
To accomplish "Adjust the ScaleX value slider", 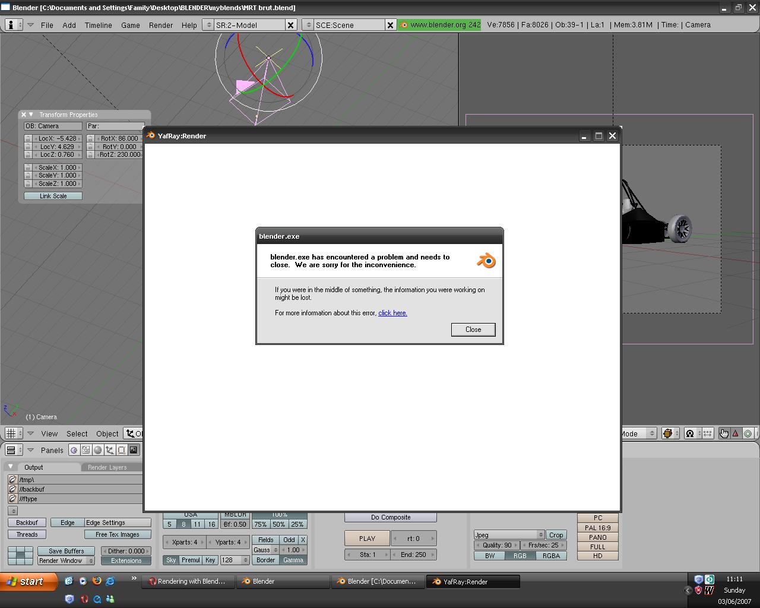I will (57, 167).
